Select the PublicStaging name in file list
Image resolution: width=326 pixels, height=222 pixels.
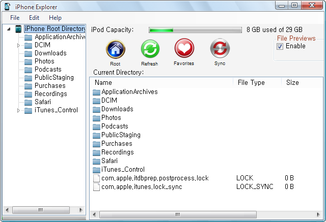tap(121, 135)
